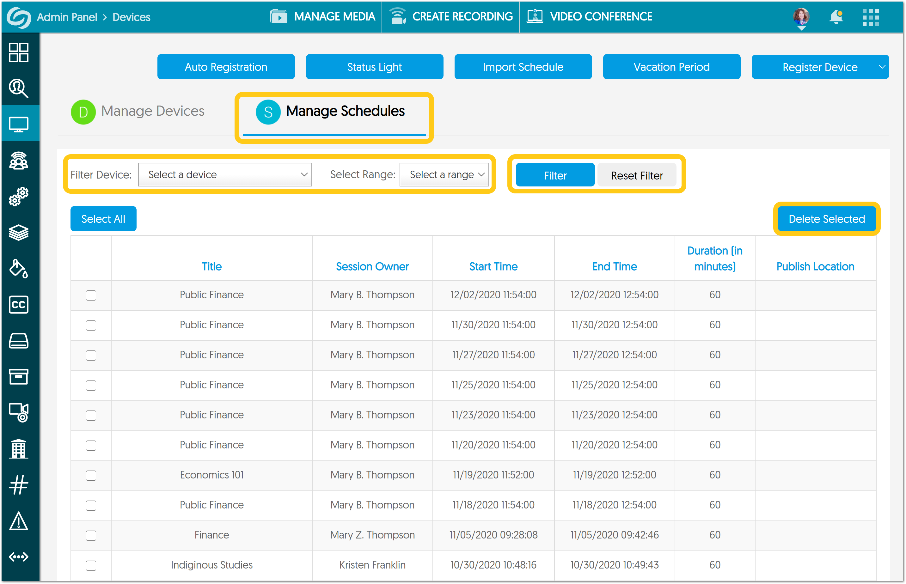This screenshot has width=906, height=584.
Task: Open the closed captions (CC) panel icon
Action: 19,305
